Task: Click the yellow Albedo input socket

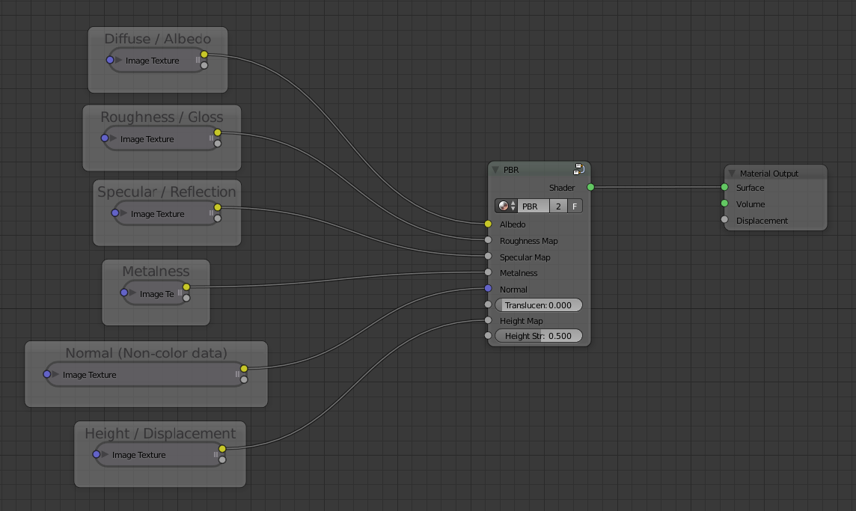Action: coord(488,224)
